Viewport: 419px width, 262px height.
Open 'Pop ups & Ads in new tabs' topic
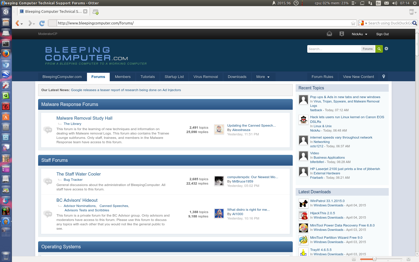pos(345,97)
